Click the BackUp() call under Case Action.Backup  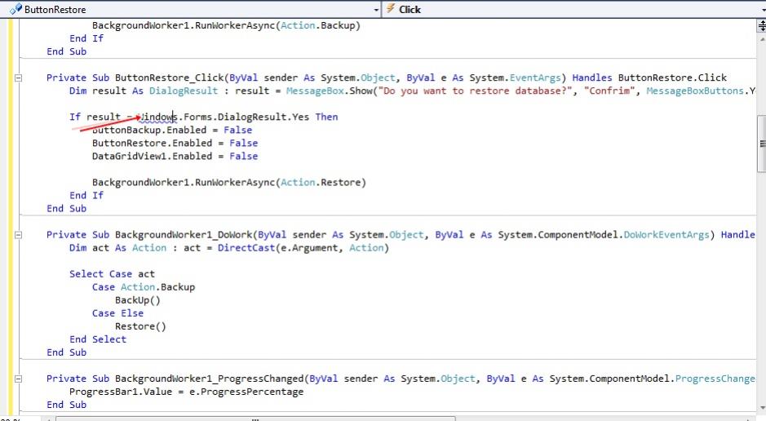(x=137, y=300)
